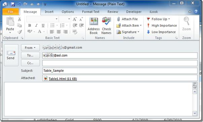Expand the From account dropdown
Image resolution: width=203 pixels, height=122 pixels.
point(30,48)
